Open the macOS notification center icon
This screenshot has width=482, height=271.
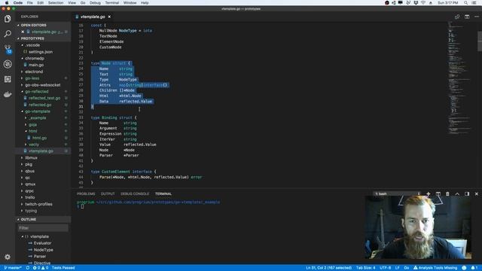(474, 3)
